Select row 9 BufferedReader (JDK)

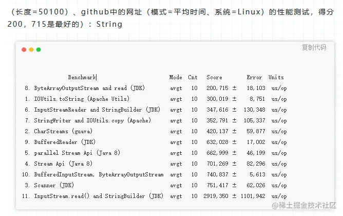point(156,142)
